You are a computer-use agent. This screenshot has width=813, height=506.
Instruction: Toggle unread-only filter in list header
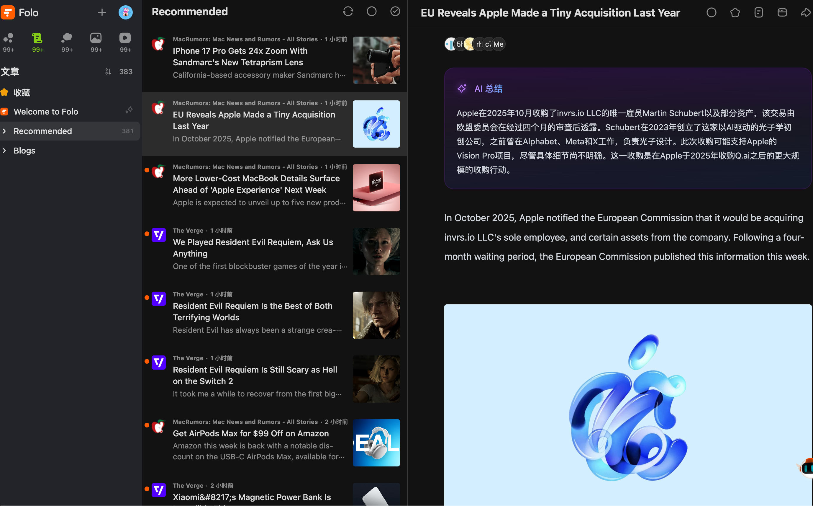pos(371,12)
